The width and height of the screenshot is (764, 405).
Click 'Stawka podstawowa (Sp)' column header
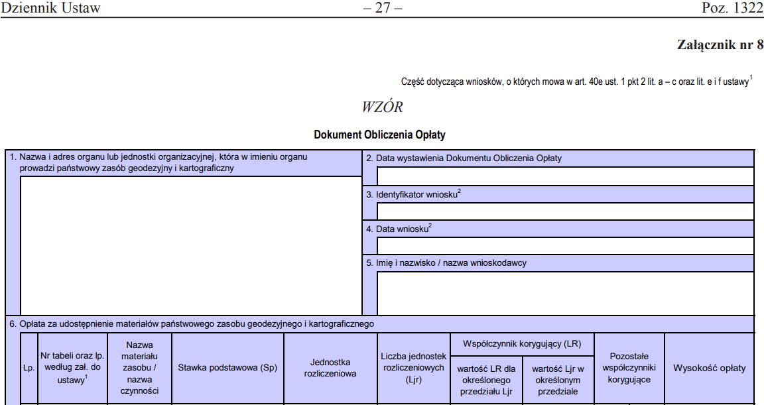coord(227,368)
